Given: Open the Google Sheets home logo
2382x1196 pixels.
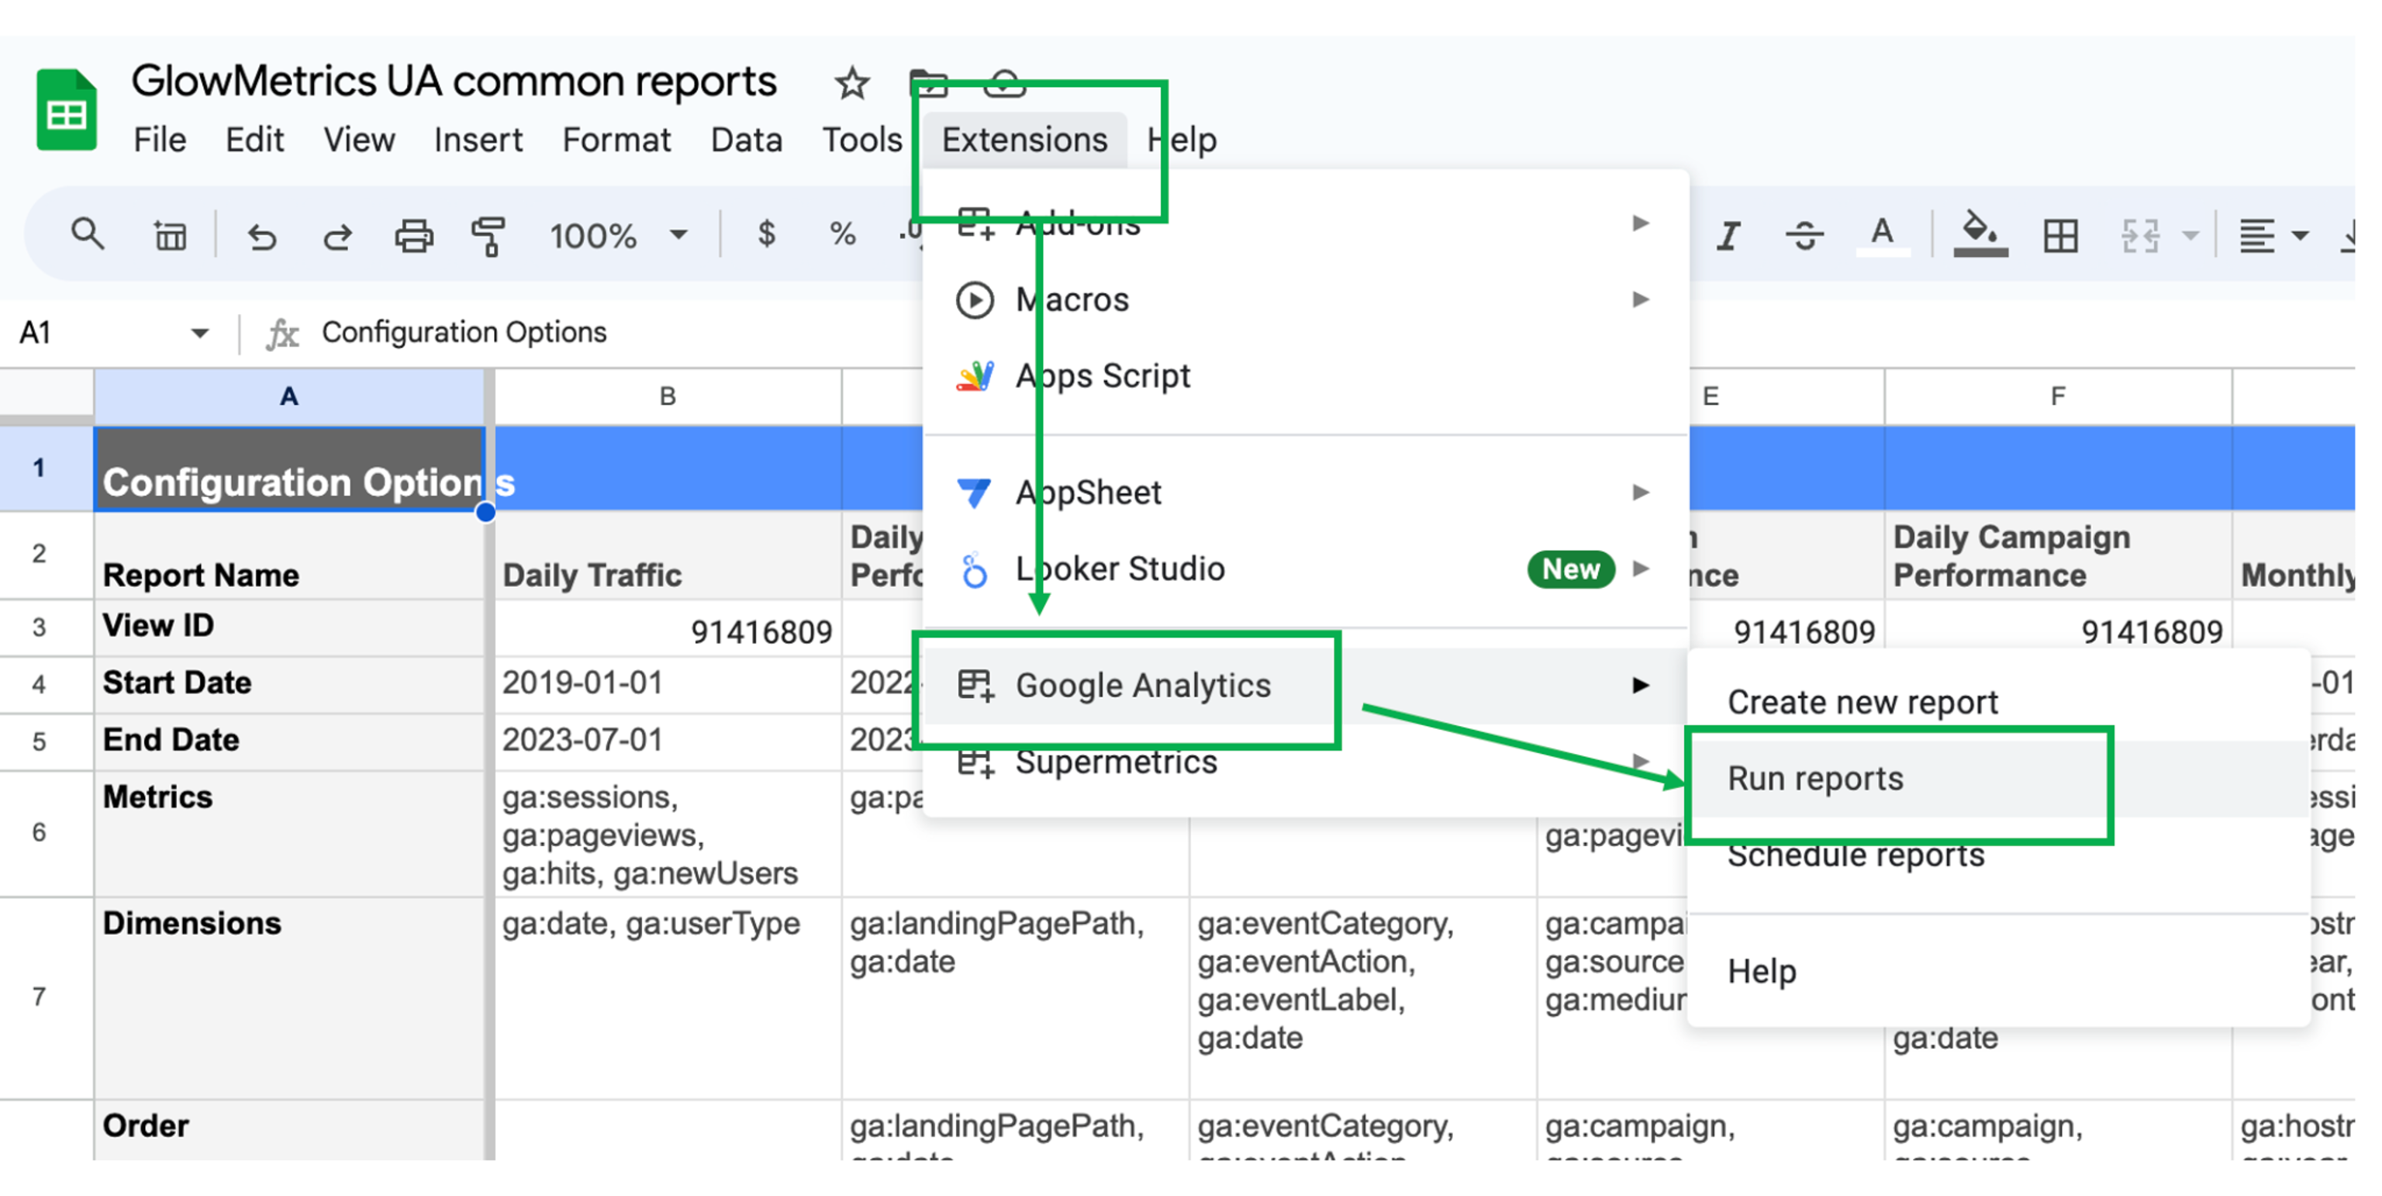Looking at the screenshot, I should [67, 109].
